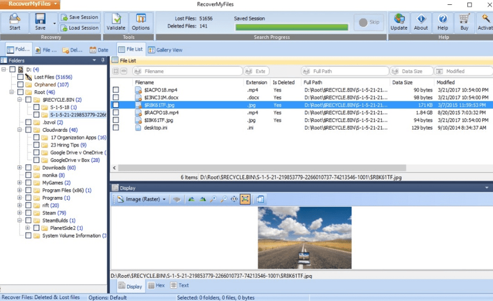Click the road landscape preview image
493x301 pixels.
305,237
